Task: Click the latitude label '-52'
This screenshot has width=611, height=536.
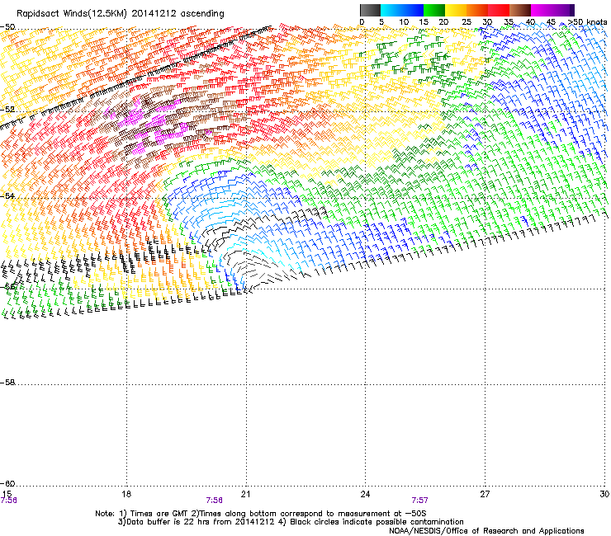Action: click(7, 110)
